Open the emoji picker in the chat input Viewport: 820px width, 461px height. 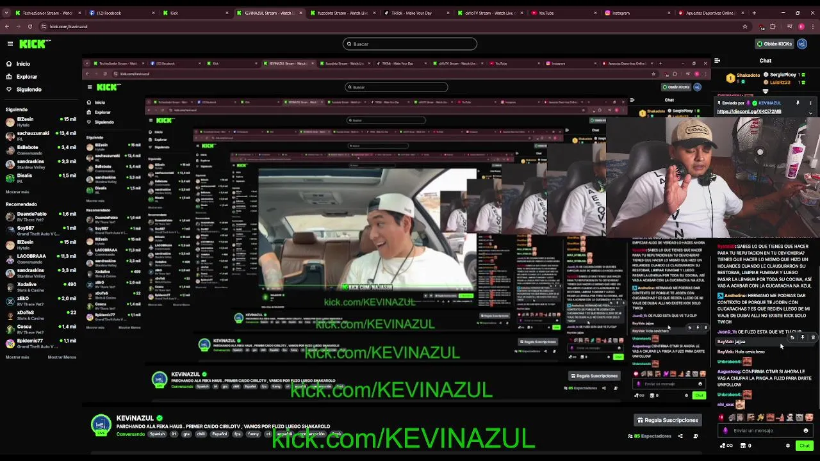click(806, 431)
